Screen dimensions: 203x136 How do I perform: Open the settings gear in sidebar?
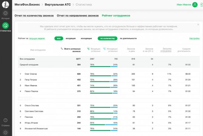[5, 132]
